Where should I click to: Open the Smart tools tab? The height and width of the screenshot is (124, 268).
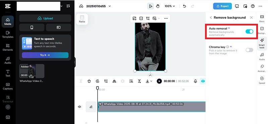click(x=262, y=44)
